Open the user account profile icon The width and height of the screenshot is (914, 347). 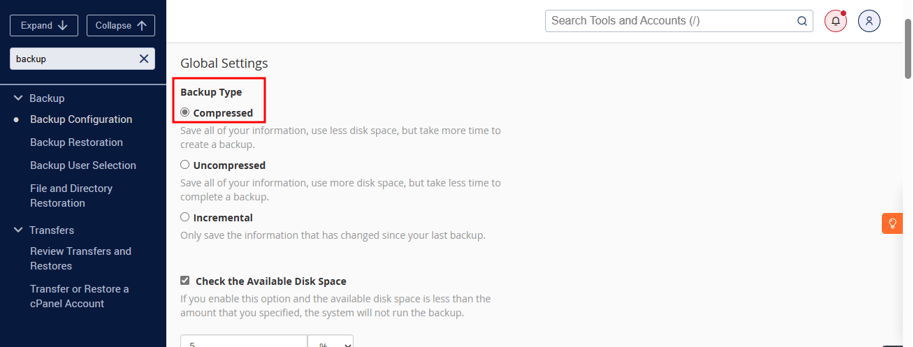point(869,21)
